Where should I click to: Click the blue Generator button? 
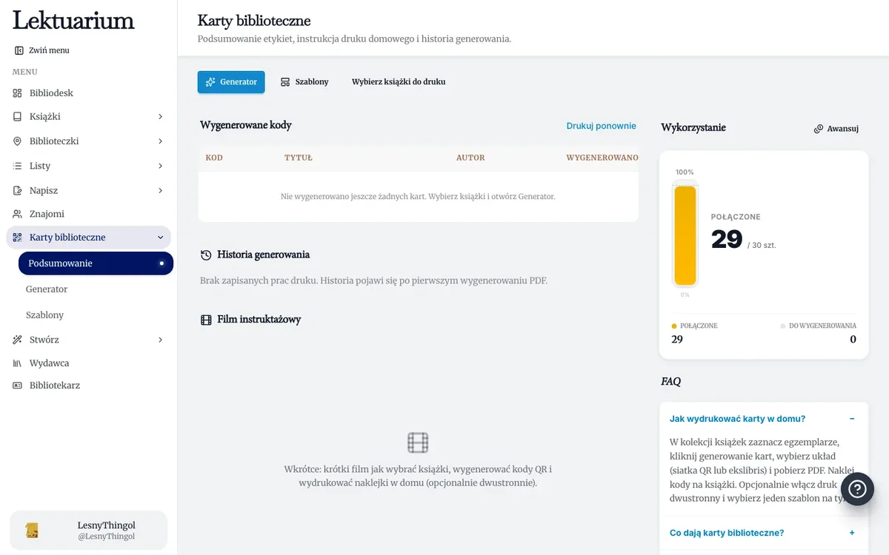[x=231, y=82]
